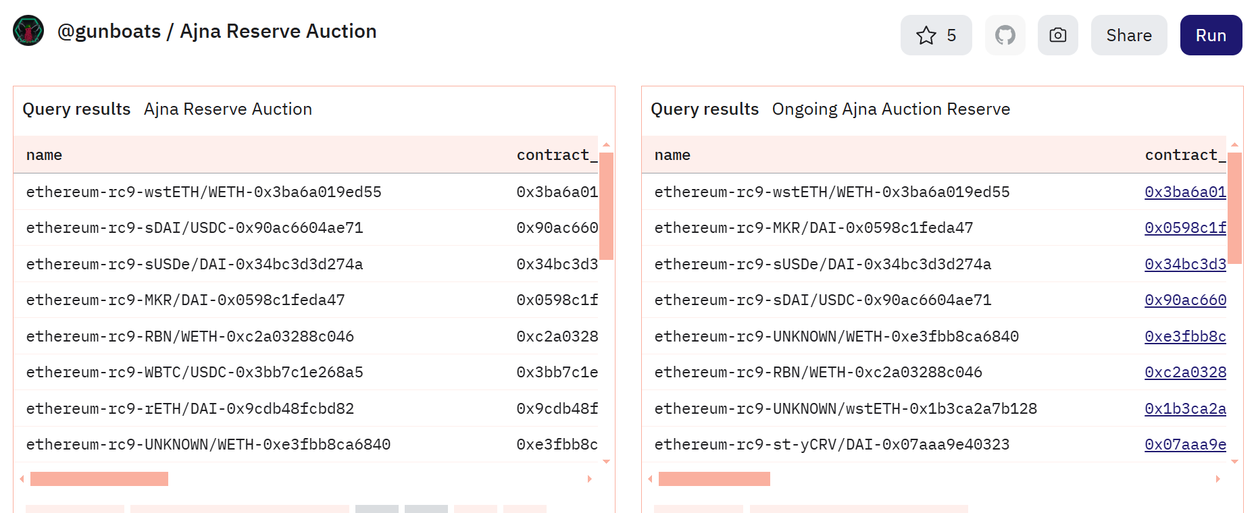Screen dimensions: 1256x513
Task: Take a screenshot with the camera icon
Action: [1057, 35]
